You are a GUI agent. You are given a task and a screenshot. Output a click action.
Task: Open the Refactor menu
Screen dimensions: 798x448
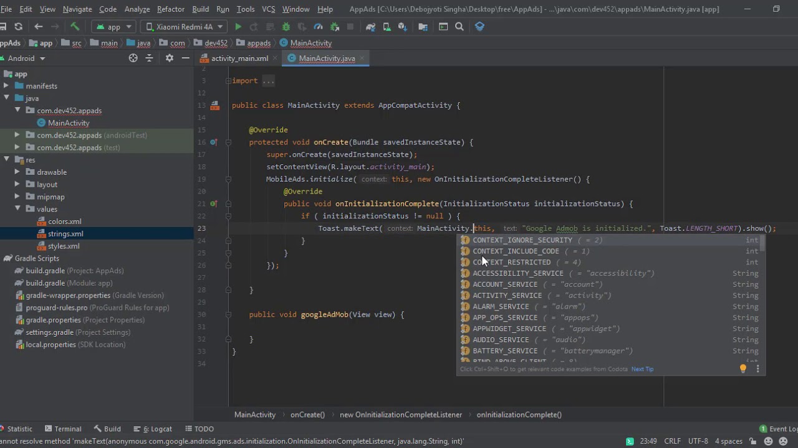point(170,9)
